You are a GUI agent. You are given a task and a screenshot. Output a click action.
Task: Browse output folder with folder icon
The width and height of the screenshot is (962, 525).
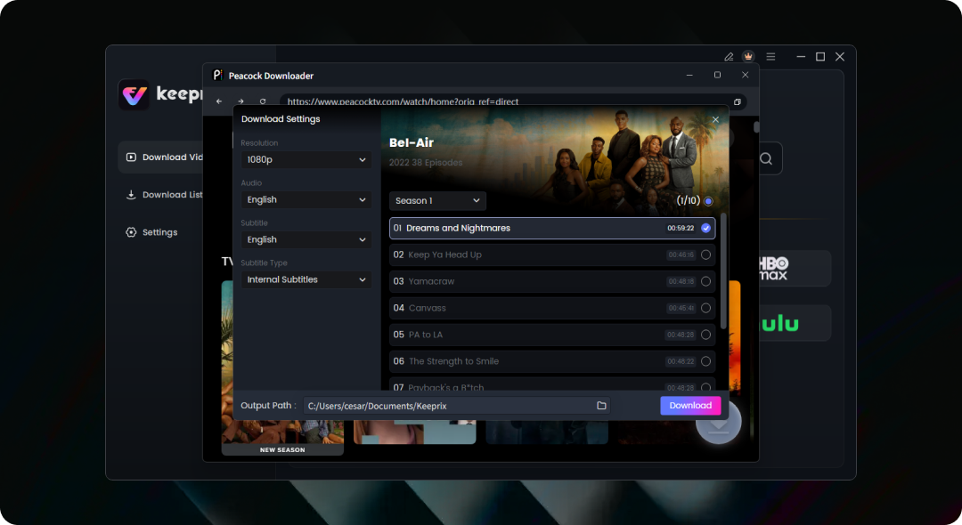click(601, 406)
